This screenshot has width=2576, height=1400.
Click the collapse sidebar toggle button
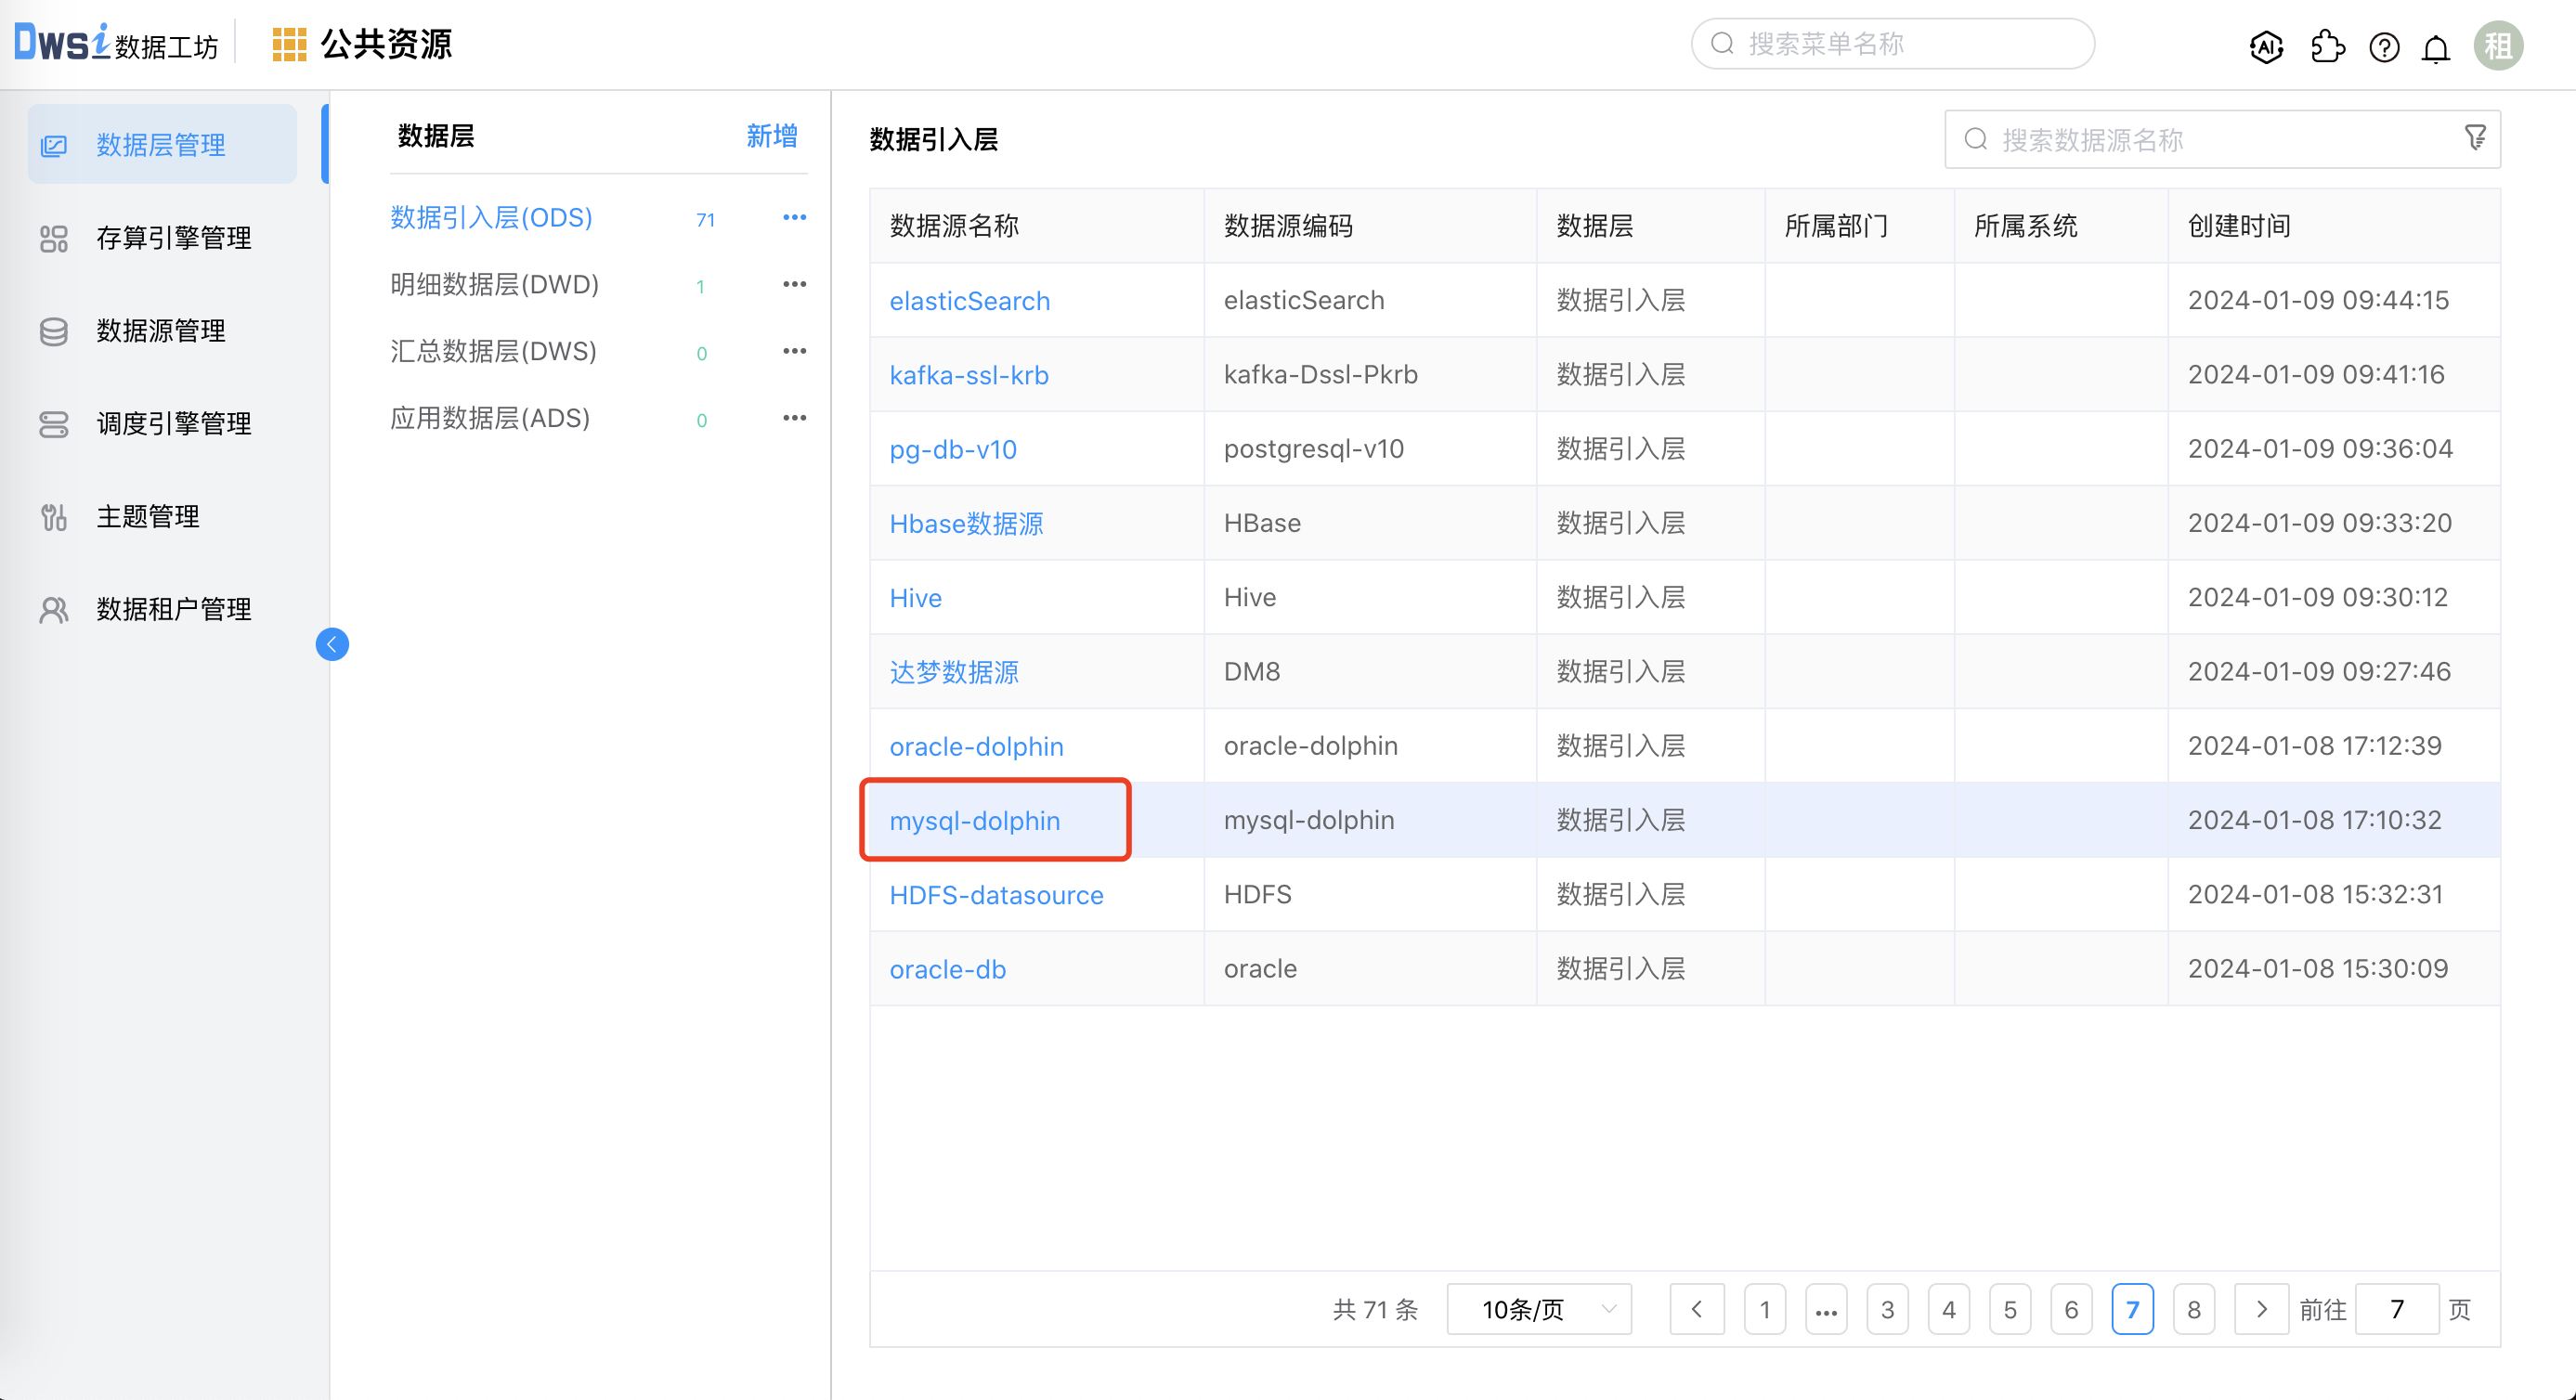click(x=331, y=645)
